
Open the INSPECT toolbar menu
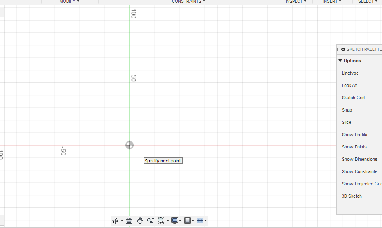pyautogui.click(x=296, y=2)
